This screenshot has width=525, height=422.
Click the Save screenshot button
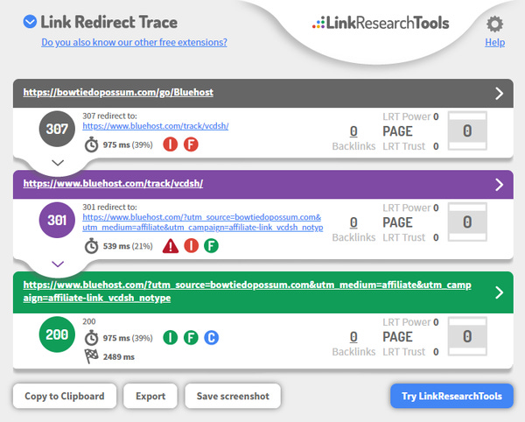233,396
